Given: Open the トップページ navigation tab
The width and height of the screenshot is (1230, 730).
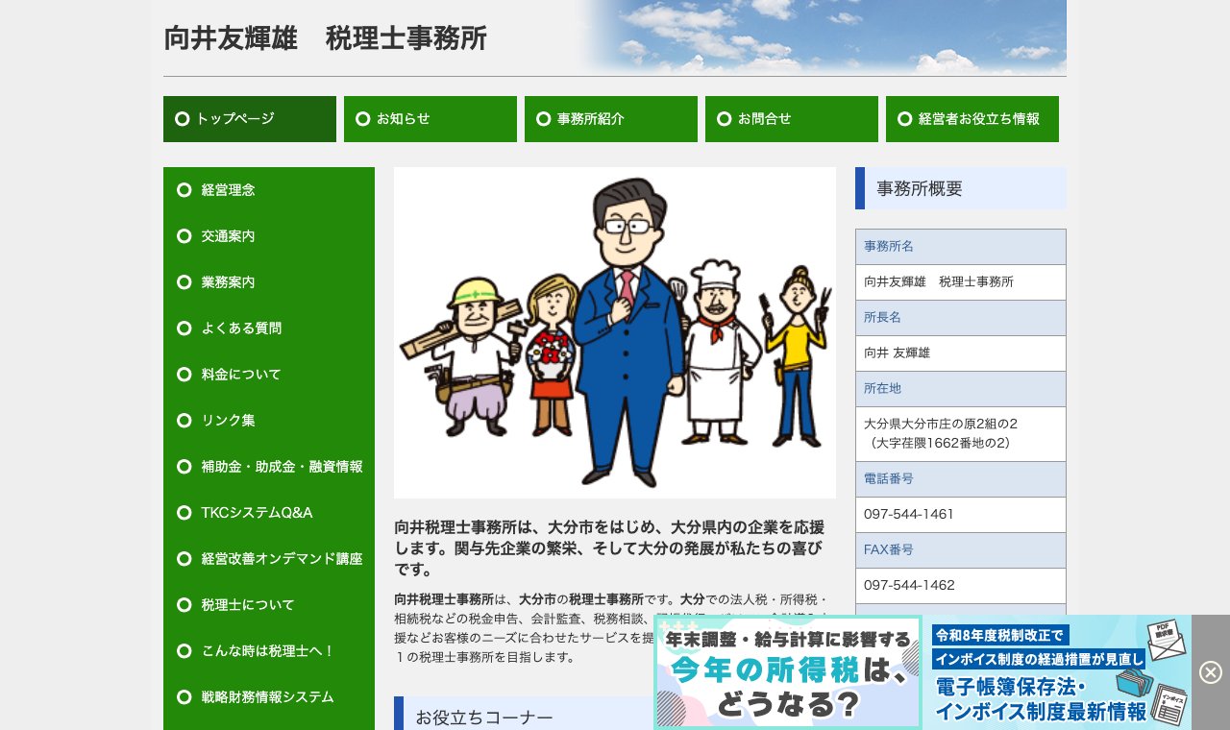Looking at the screenshot, I should tap(250, 119).
